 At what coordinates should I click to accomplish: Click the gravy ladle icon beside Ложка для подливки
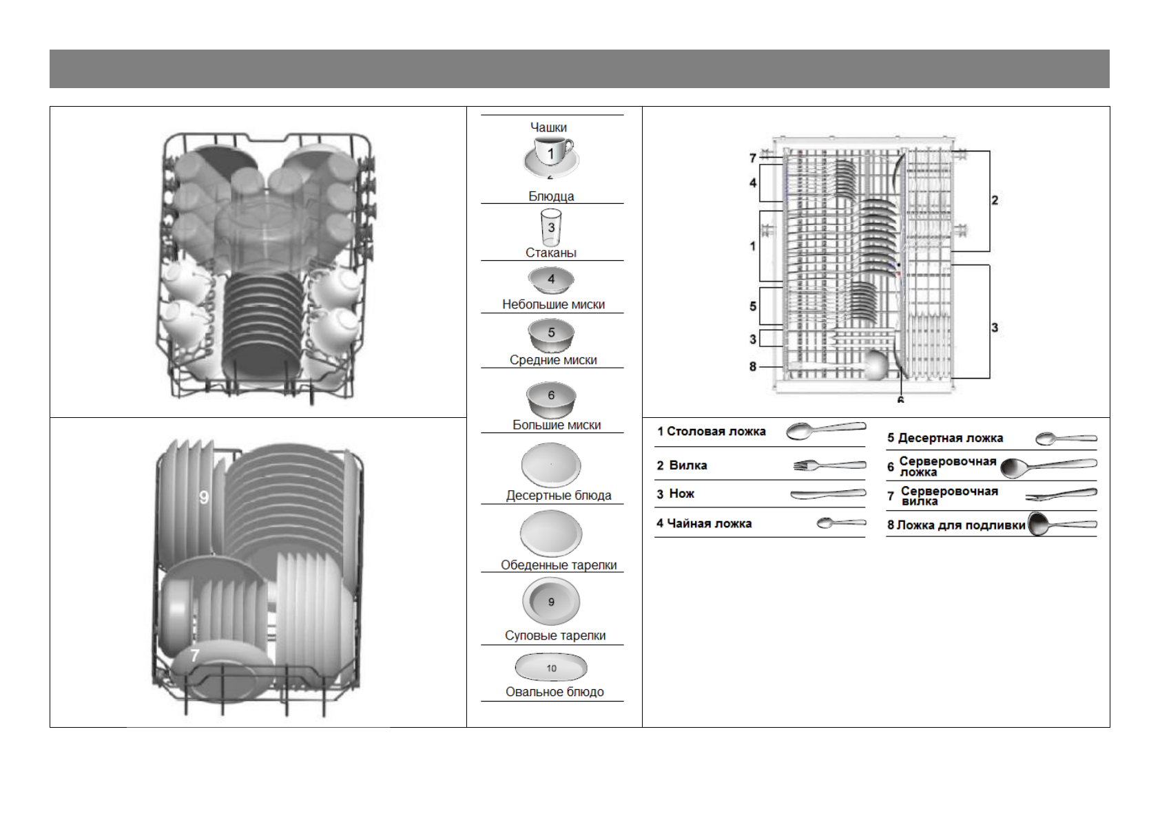1061,525
